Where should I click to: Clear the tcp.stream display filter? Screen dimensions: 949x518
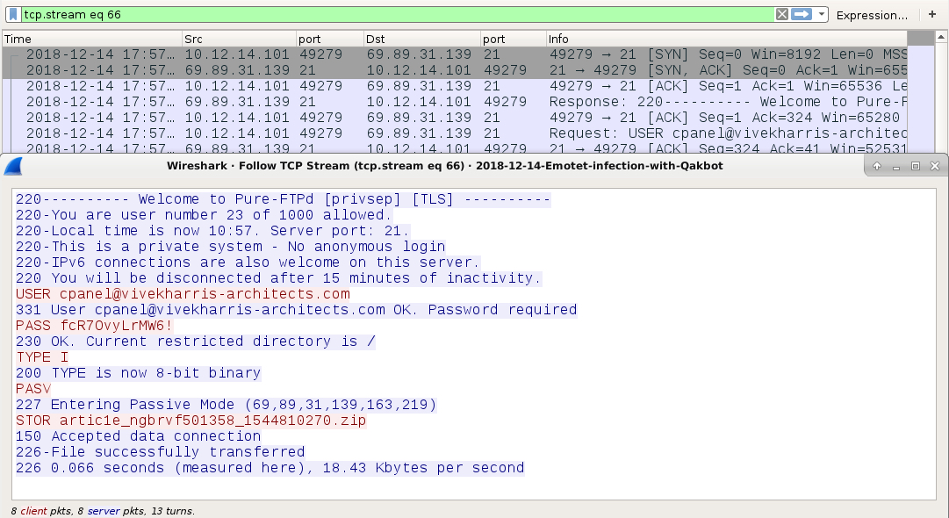coord(782,15)
